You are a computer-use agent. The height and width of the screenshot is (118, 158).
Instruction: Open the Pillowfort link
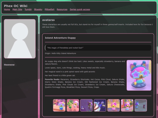49,9
